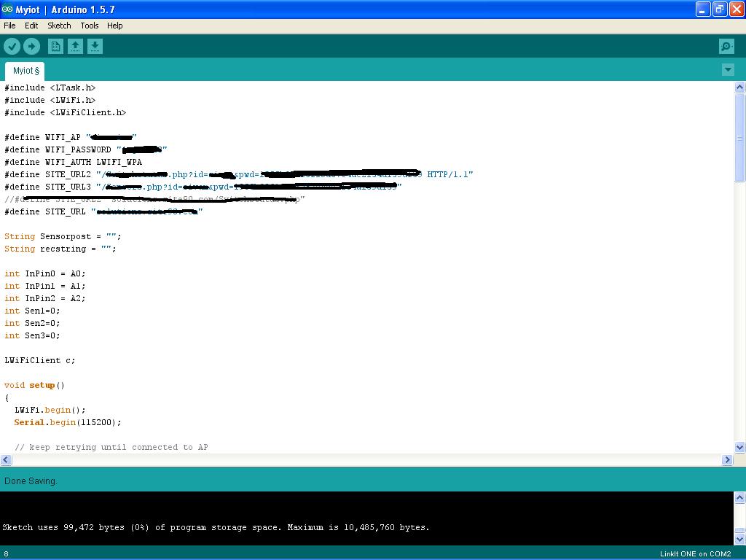Restore down the Arduino window
The height and width of the screenshot is (560, 746).
pos(720,9)
